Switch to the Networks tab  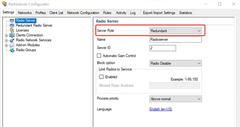pyautogui.click(x=25, y=13)
